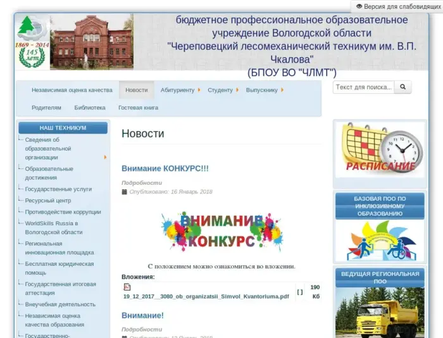The image size is (443, 338).
Task: Click the calendar icon beside first publication date
Action: pos(124,192)
